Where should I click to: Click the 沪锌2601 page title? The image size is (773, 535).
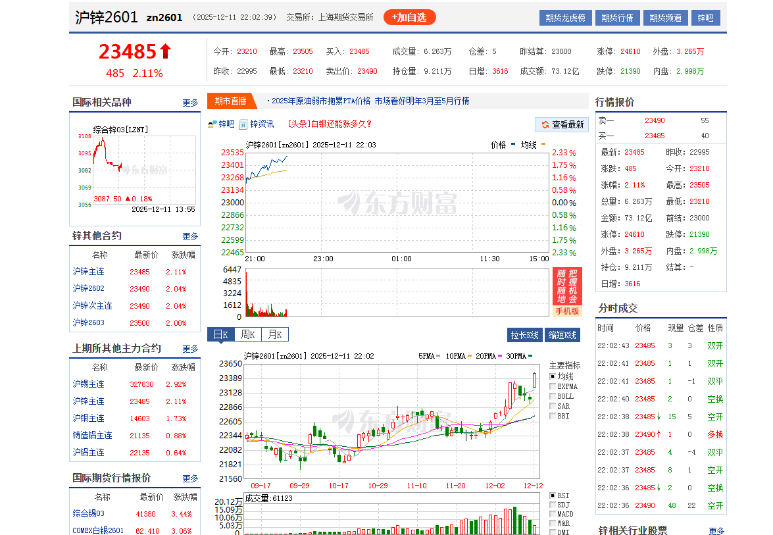coord(106,17)
